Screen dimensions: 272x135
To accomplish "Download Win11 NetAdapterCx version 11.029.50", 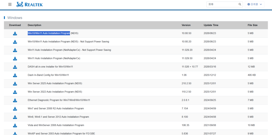I will (x=15, y=58).
